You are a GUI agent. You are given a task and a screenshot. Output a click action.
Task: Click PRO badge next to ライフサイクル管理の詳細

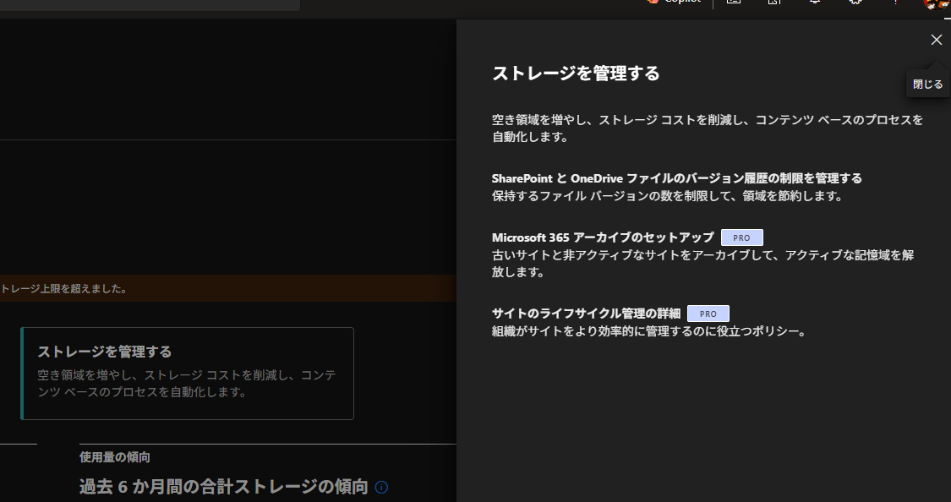(x=708, y=314)
